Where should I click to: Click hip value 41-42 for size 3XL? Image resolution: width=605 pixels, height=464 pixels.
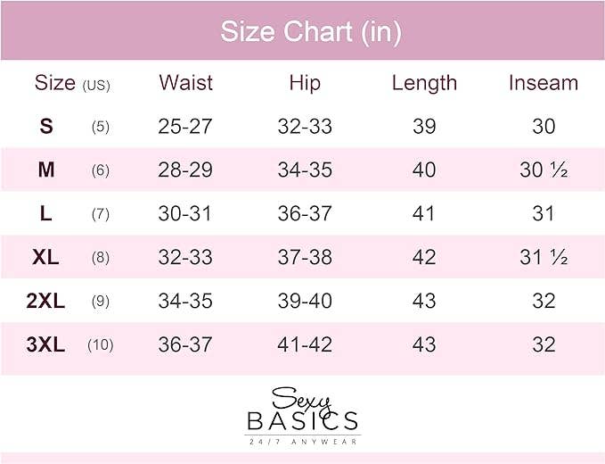[x=305, y=344]
